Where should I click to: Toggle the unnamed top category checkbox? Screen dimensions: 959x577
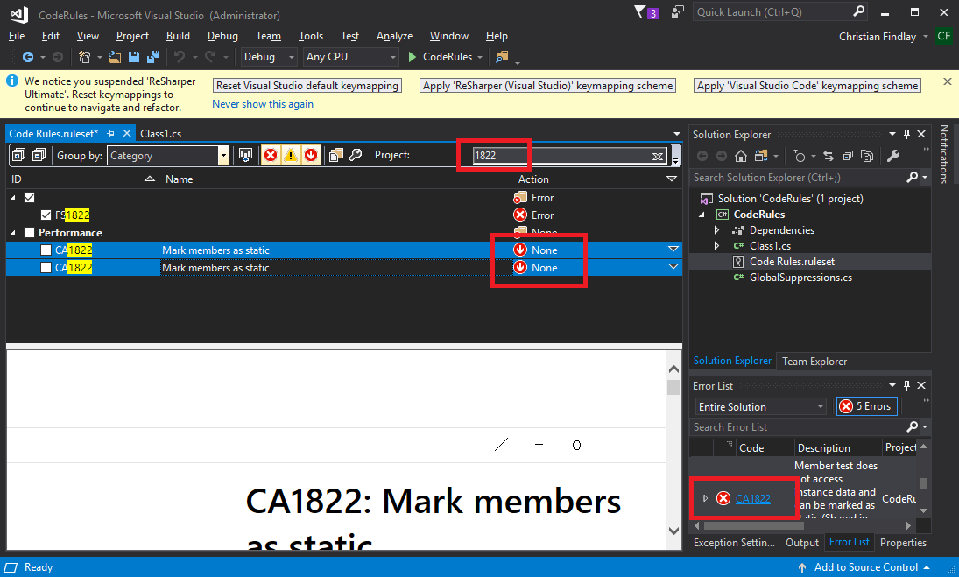(30, 197)
